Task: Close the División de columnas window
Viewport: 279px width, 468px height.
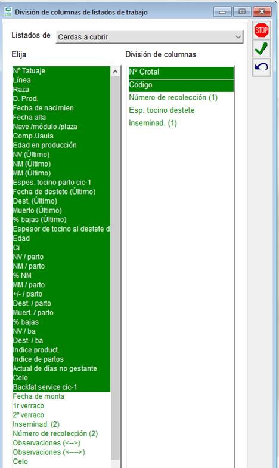Action: (262, 12)
